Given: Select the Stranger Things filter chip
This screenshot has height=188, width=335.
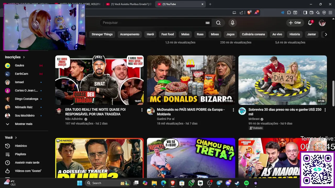Looking at the screenshot, I should point(102,34).
